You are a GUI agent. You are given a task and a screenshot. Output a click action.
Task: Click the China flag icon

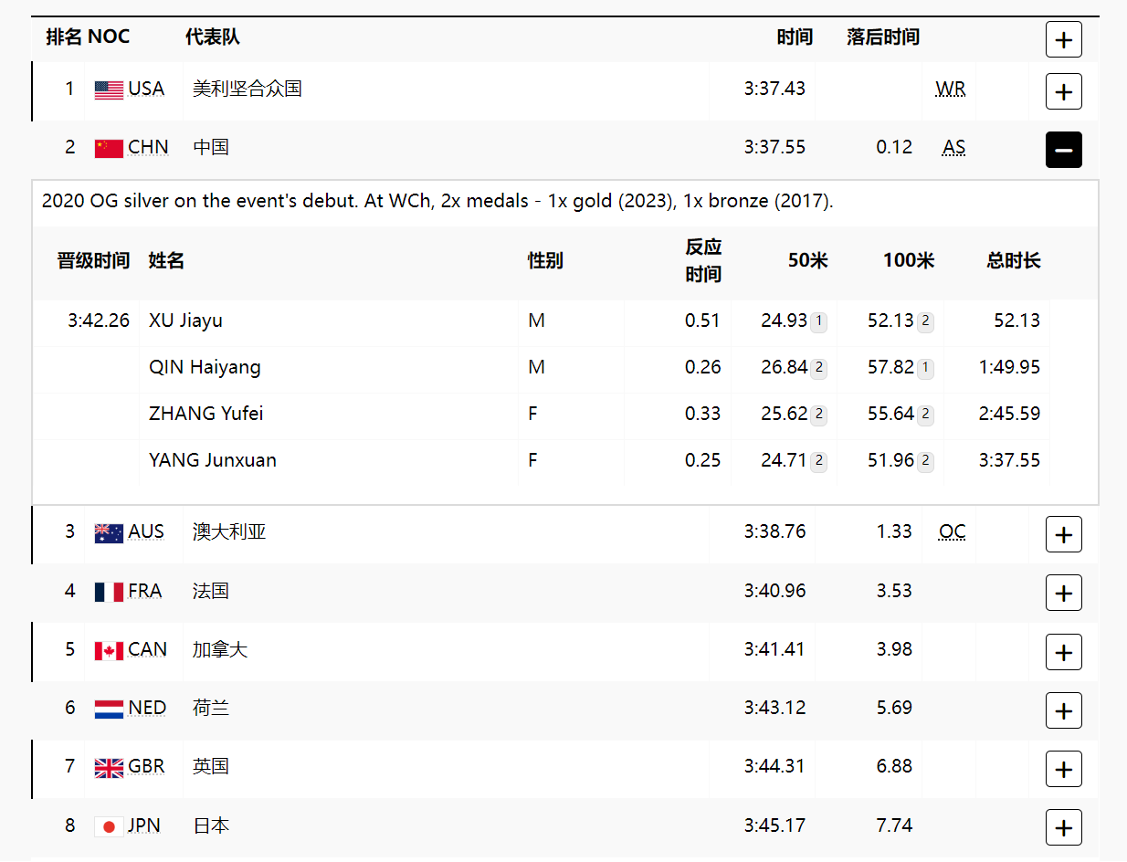(108, 147)
